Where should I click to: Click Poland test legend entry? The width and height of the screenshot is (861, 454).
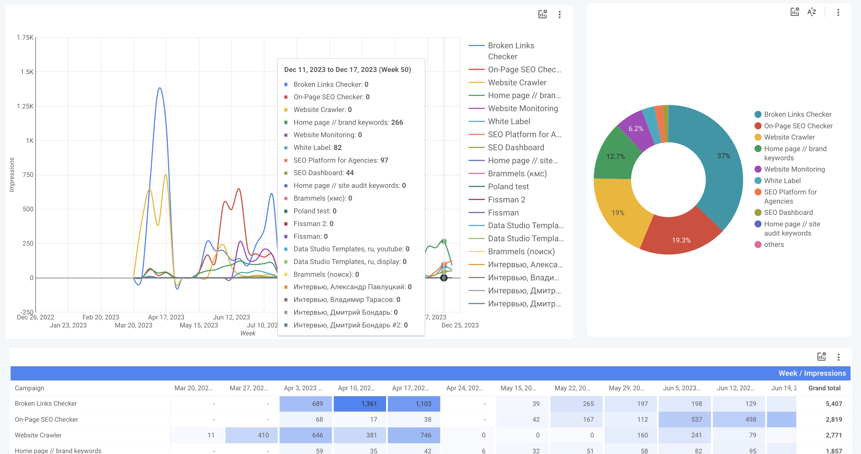coord(499,187)
